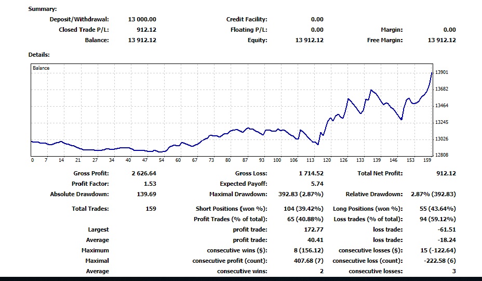This screenshot has height=281, width=482.
Task: Select the Equity value 13 912.12
Action: pyautogui.click(x=309, y=40)
